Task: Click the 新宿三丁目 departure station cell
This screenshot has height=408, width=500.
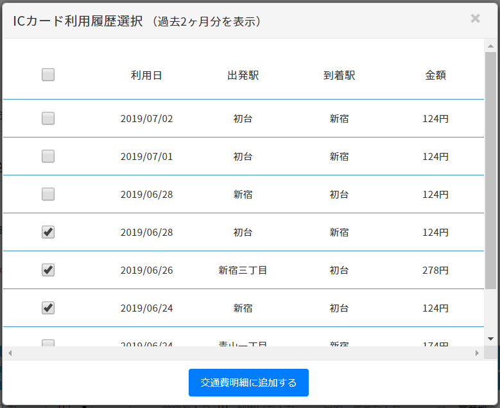Action: 243,271
